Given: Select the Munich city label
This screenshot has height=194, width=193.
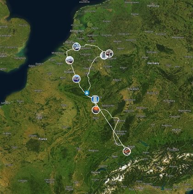Looking at the screenshot, I should pyautogui.click(x=176, y=130).
